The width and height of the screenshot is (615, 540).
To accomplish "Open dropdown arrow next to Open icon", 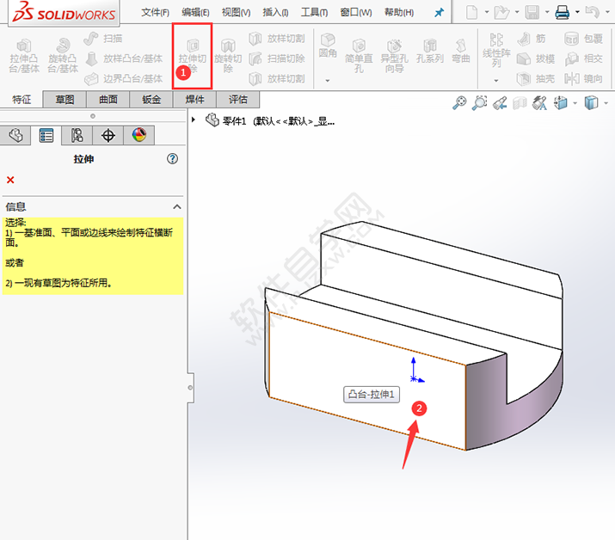I will pyautogui.click(x=517, y=12).
